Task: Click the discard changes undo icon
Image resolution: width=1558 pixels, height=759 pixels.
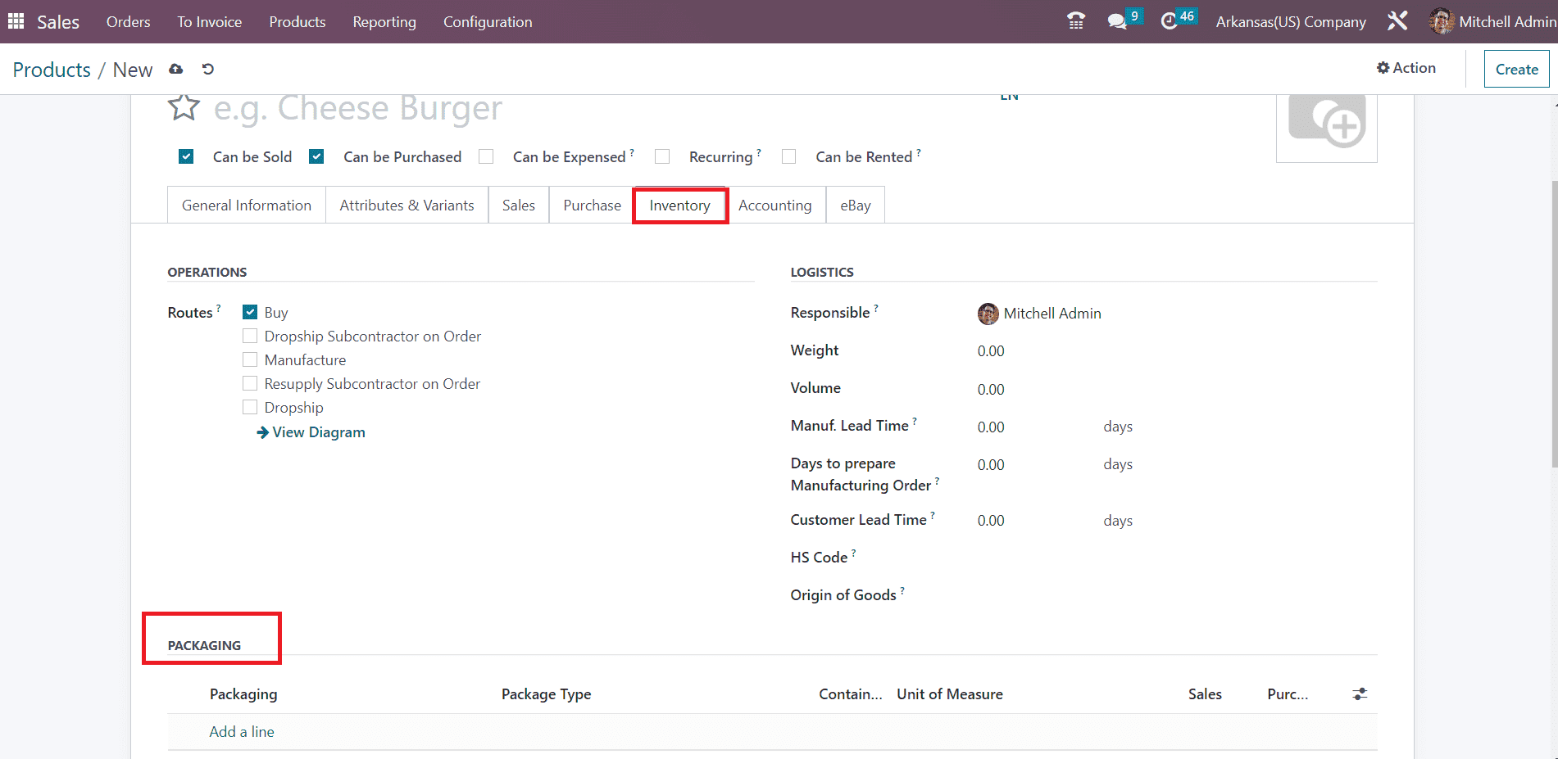Action: (208, 70)
